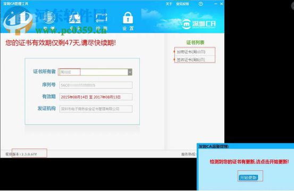The image size is (294, 191).
Task: Close the 深圳CA管理工具 window
Action: coord(222,4)
